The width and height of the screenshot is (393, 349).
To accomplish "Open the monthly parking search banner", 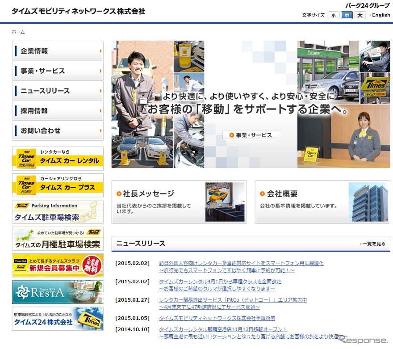I will tap(58, 239).
